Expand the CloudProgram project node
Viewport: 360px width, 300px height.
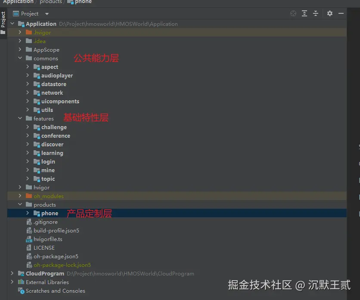point(12,273)
